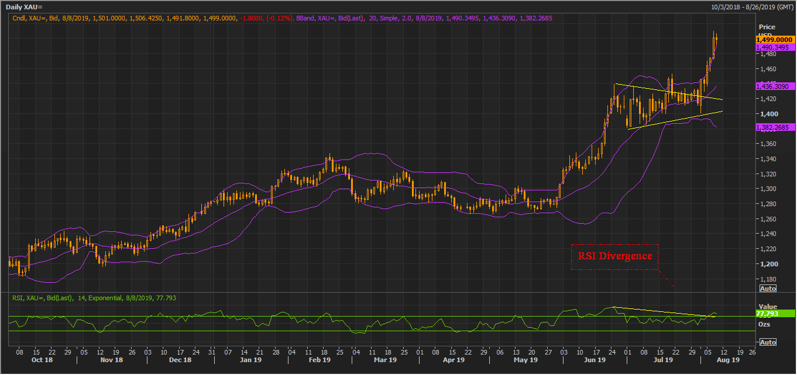Image resolution: width=797 pixels, height=375 pixels.
Task: Click the 1,200 price axis label
Action: 768,264
